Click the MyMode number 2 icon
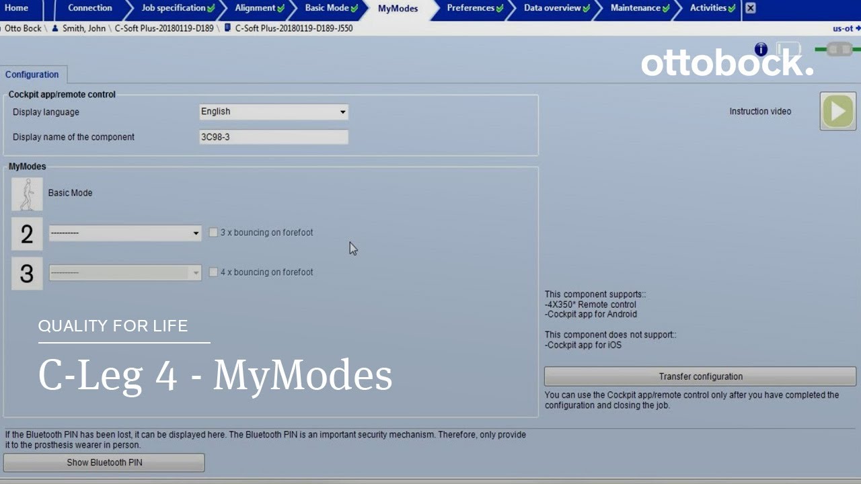861x484 pixels. 27,234
